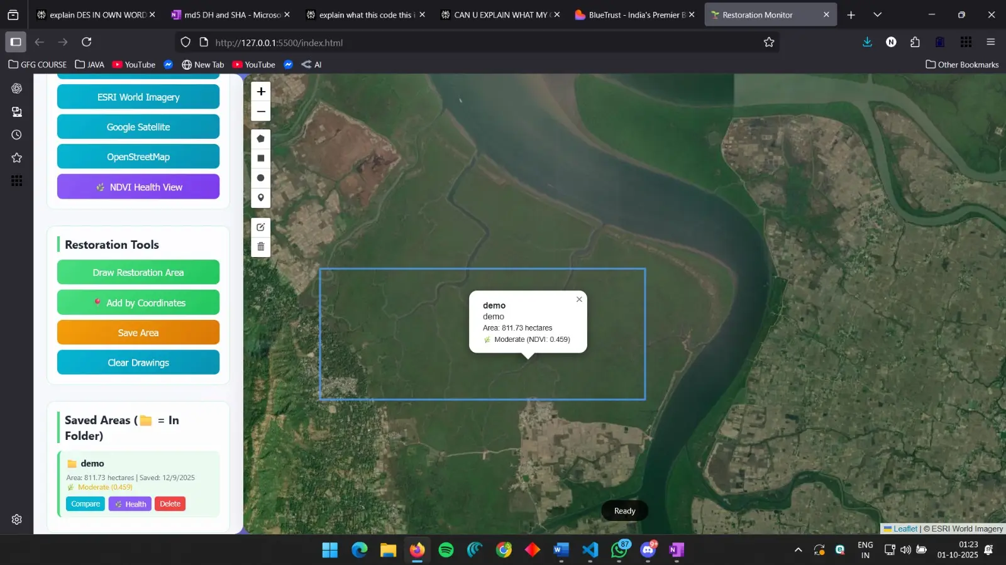Open the Firefox application menu
Image resolution: width=1006 pixels, height=565 pixels.
(991, 42)
